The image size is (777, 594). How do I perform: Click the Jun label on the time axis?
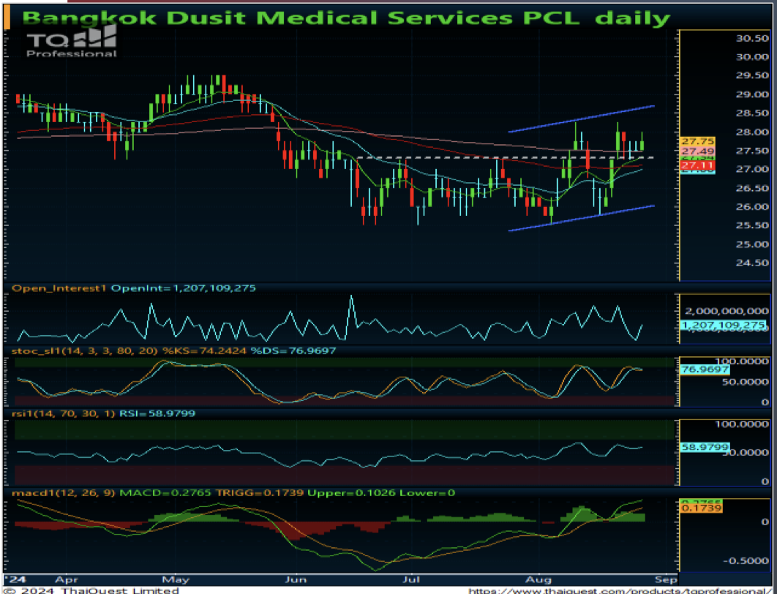296,579
